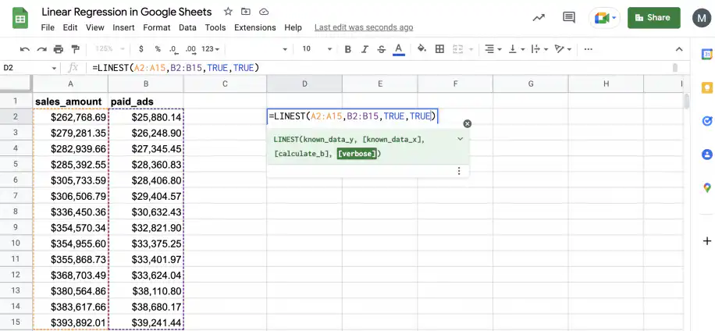The image size is (715, 331).
Task: Open activity dashboard trend icon
Action: point(539,18)
